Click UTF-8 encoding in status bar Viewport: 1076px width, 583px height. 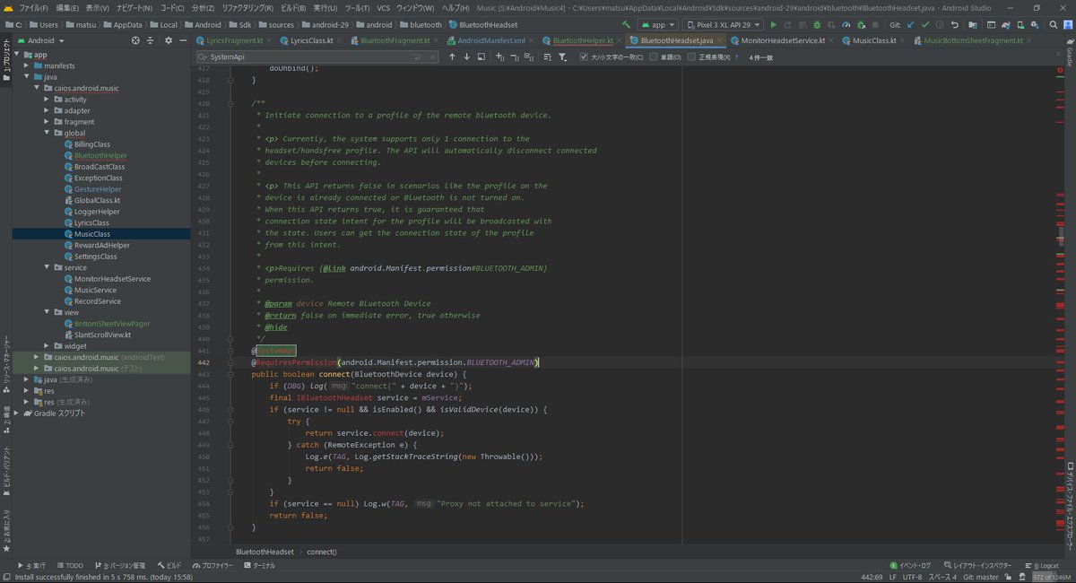(912, 577)
